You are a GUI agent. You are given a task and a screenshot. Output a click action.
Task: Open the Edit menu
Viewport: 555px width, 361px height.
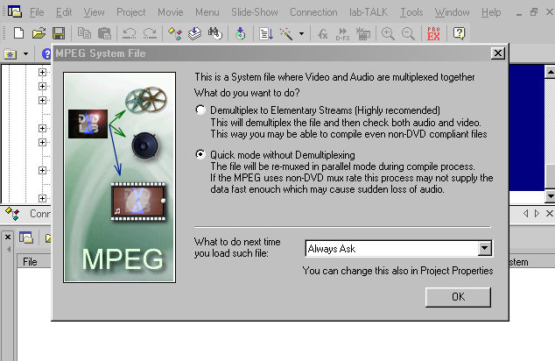(x=64, y=12)
